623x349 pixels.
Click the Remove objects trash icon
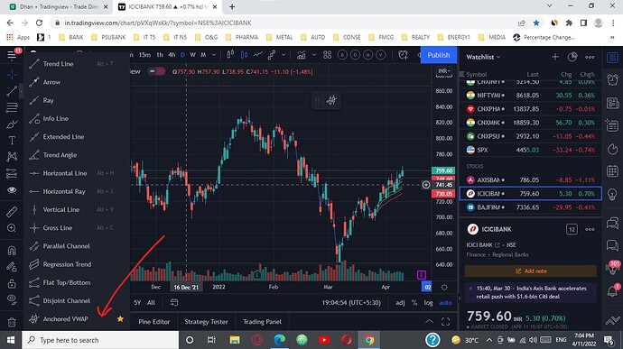[x=12, y=323]
